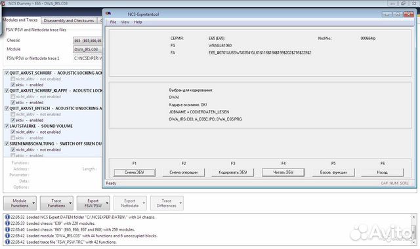Click the FG value 'WBAGL61060'
420x249 pixels.
coord(220,45)
